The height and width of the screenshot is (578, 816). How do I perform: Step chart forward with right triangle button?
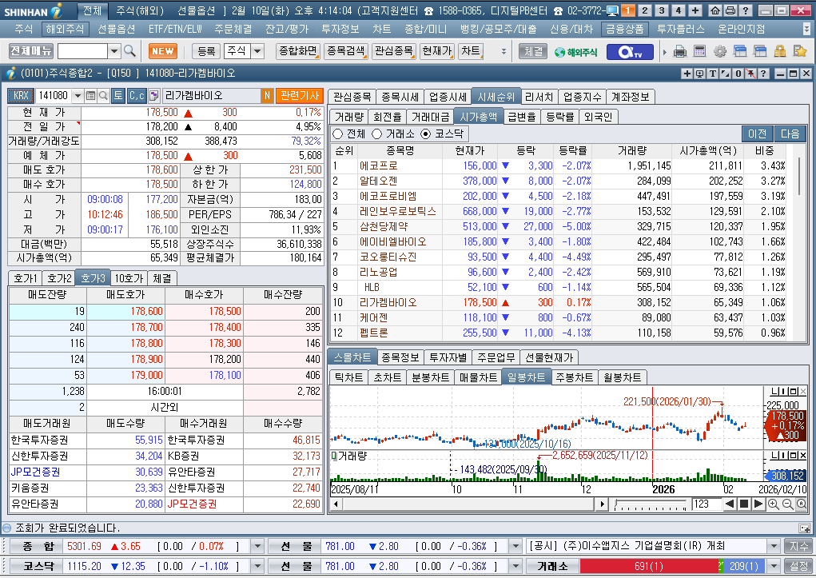758,504
